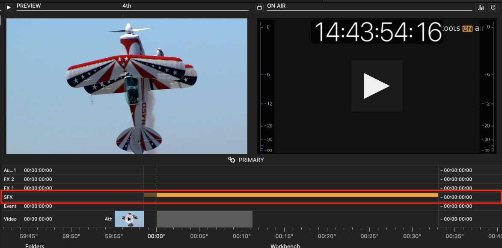Screen dimensions: 502x248
Task: Jump to 59:50" on the timeline ruler
Action: [x=71, y=236]
